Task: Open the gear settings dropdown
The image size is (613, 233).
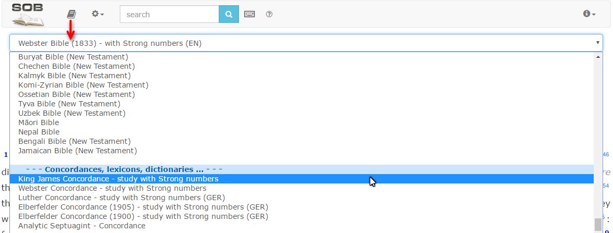Action: [x=97, y=14]
